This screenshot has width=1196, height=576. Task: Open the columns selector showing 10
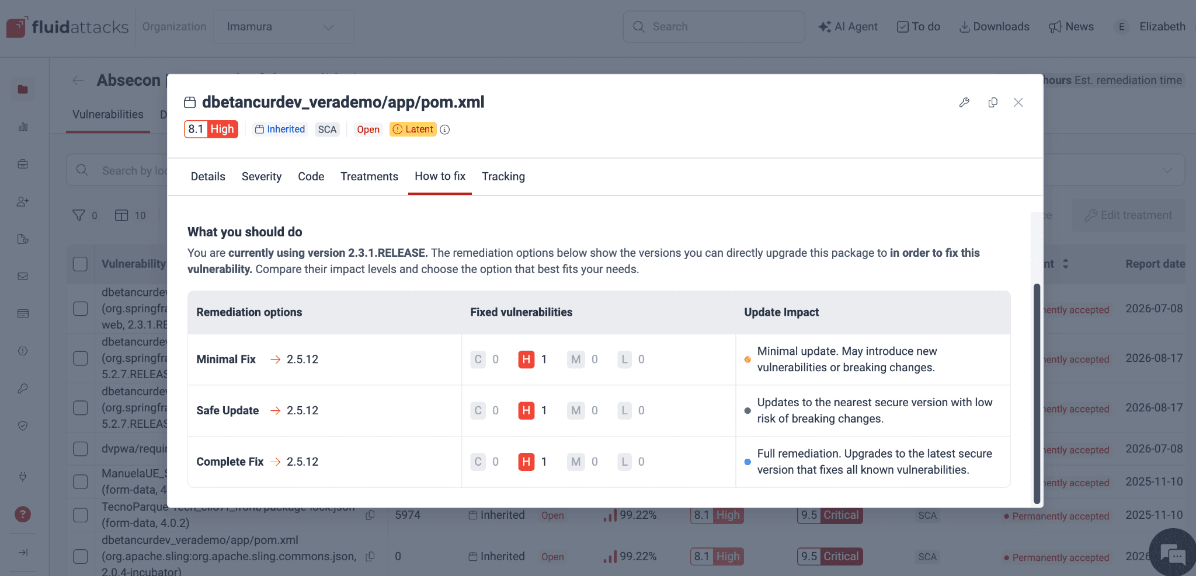[130, 215]
